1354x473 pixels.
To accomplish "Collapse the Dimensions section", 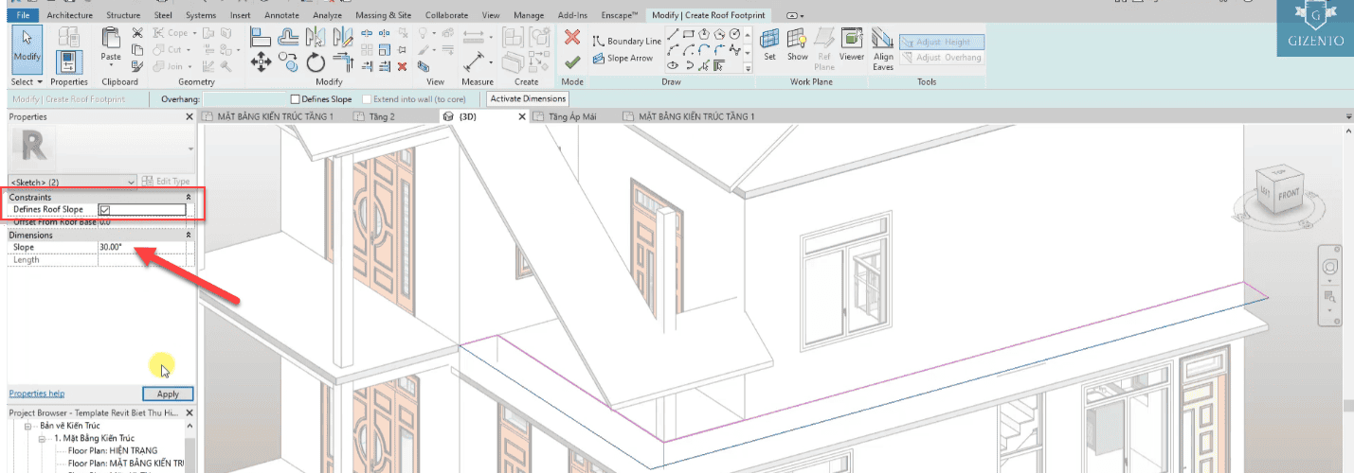I will [x=188, y=235].
